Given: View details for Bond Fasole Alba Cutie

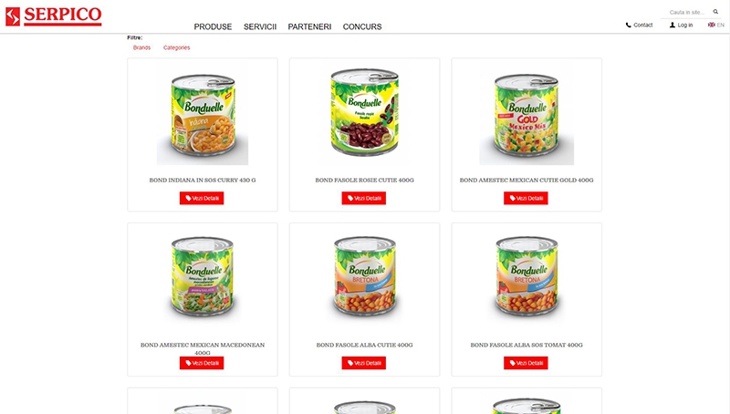Looking at the screenshot, I should pos(363,363).
